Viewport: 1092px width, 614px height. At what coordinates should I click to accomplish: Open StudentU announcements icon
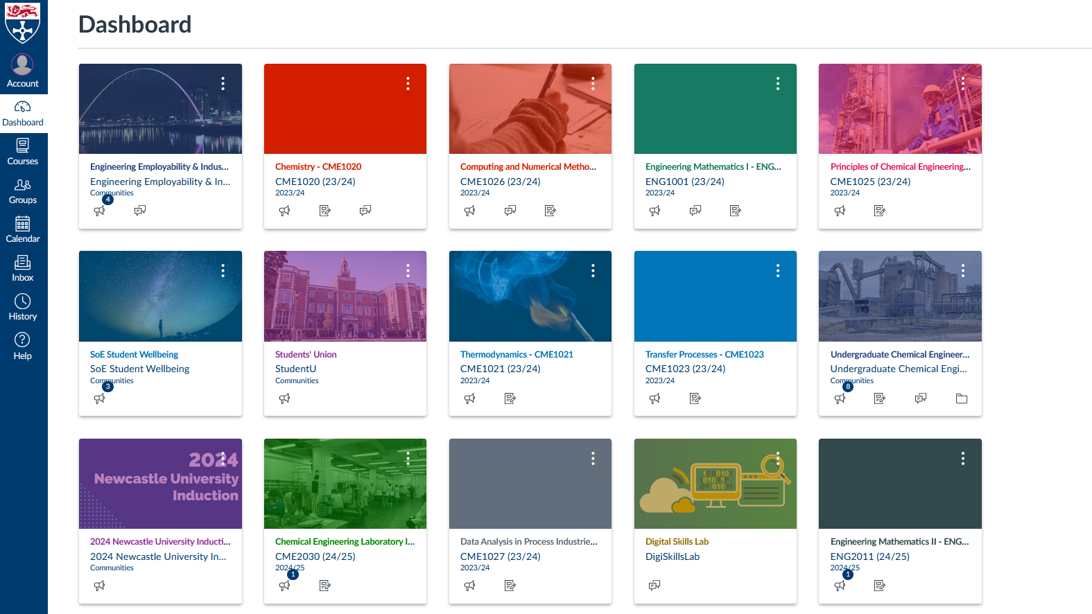285,398
